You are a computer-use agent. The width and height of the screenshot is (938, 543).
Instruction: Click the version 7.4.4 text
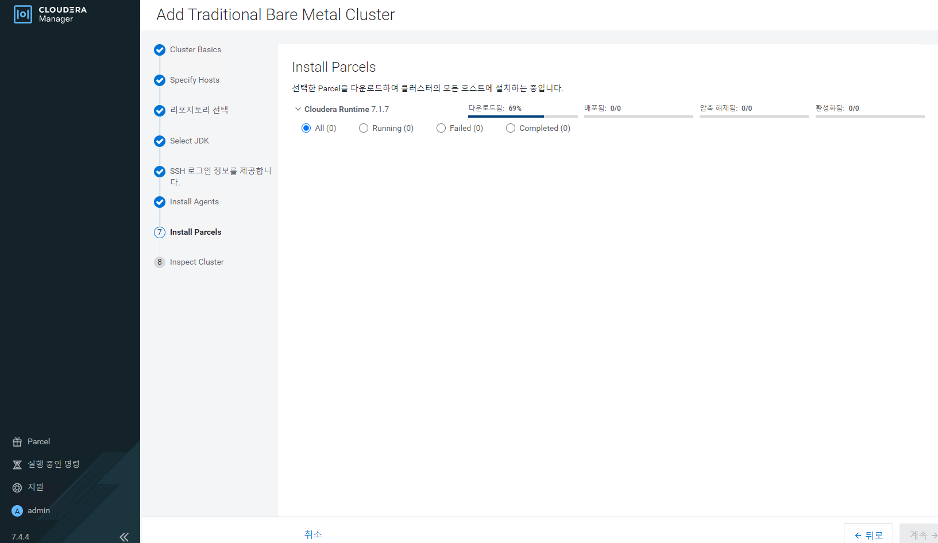point(20,537)
